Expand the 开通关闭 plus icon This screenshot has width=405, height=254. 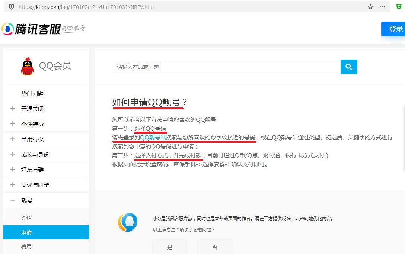(12, 109)
